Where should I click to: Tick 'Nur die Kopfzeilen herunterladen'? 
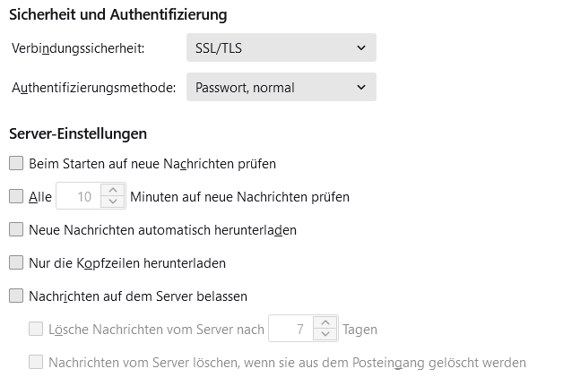click(x=16, y=263)
